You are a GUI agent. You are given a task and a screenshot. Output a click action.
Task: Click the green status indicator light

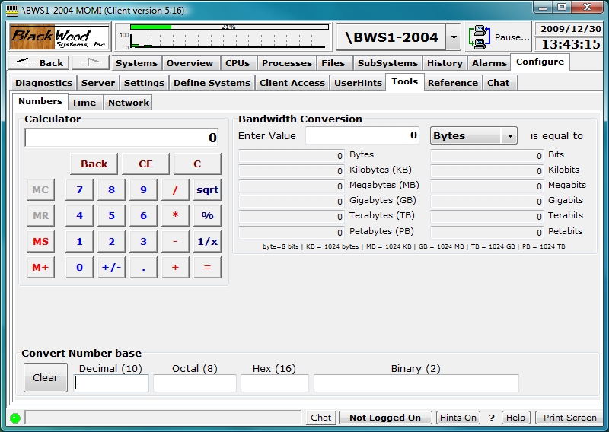point(14,418)
